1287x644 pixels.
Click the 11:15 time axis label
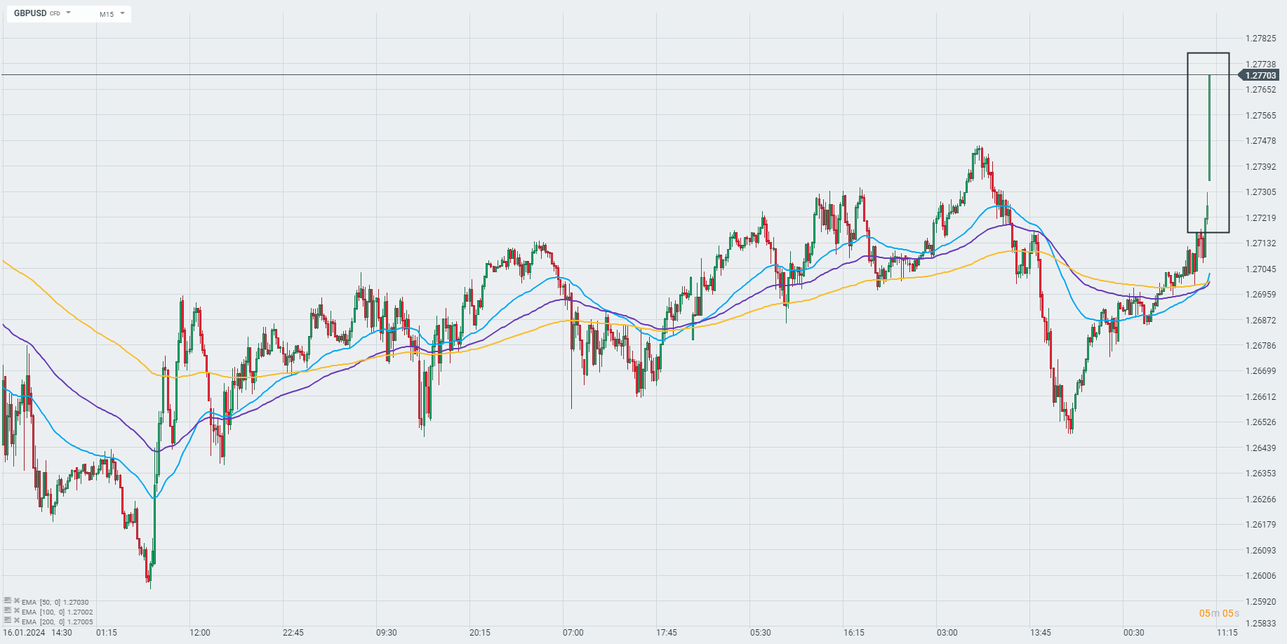(1227, 633)
